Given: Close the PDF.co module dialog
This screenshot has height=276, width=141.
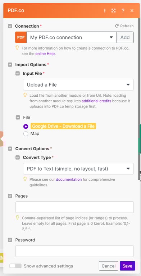Looking at the screenshot, I should point(132,10).
